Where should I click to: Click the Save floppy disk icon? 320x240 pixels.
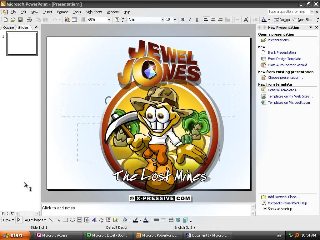(20, 20)
